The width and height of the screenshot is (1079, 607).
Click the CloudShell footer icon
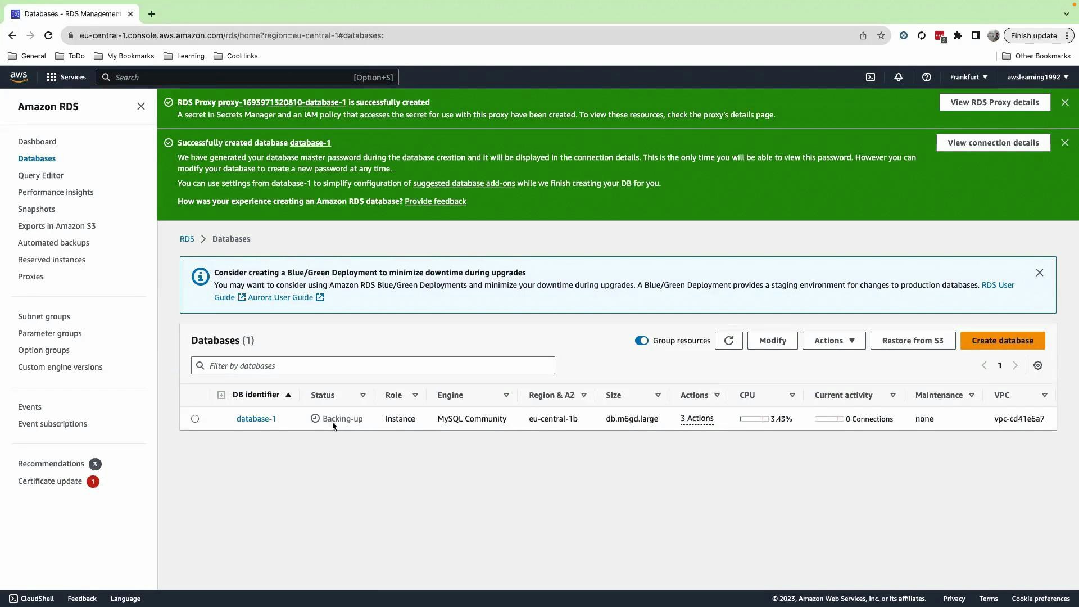click(x=13, y=599)
